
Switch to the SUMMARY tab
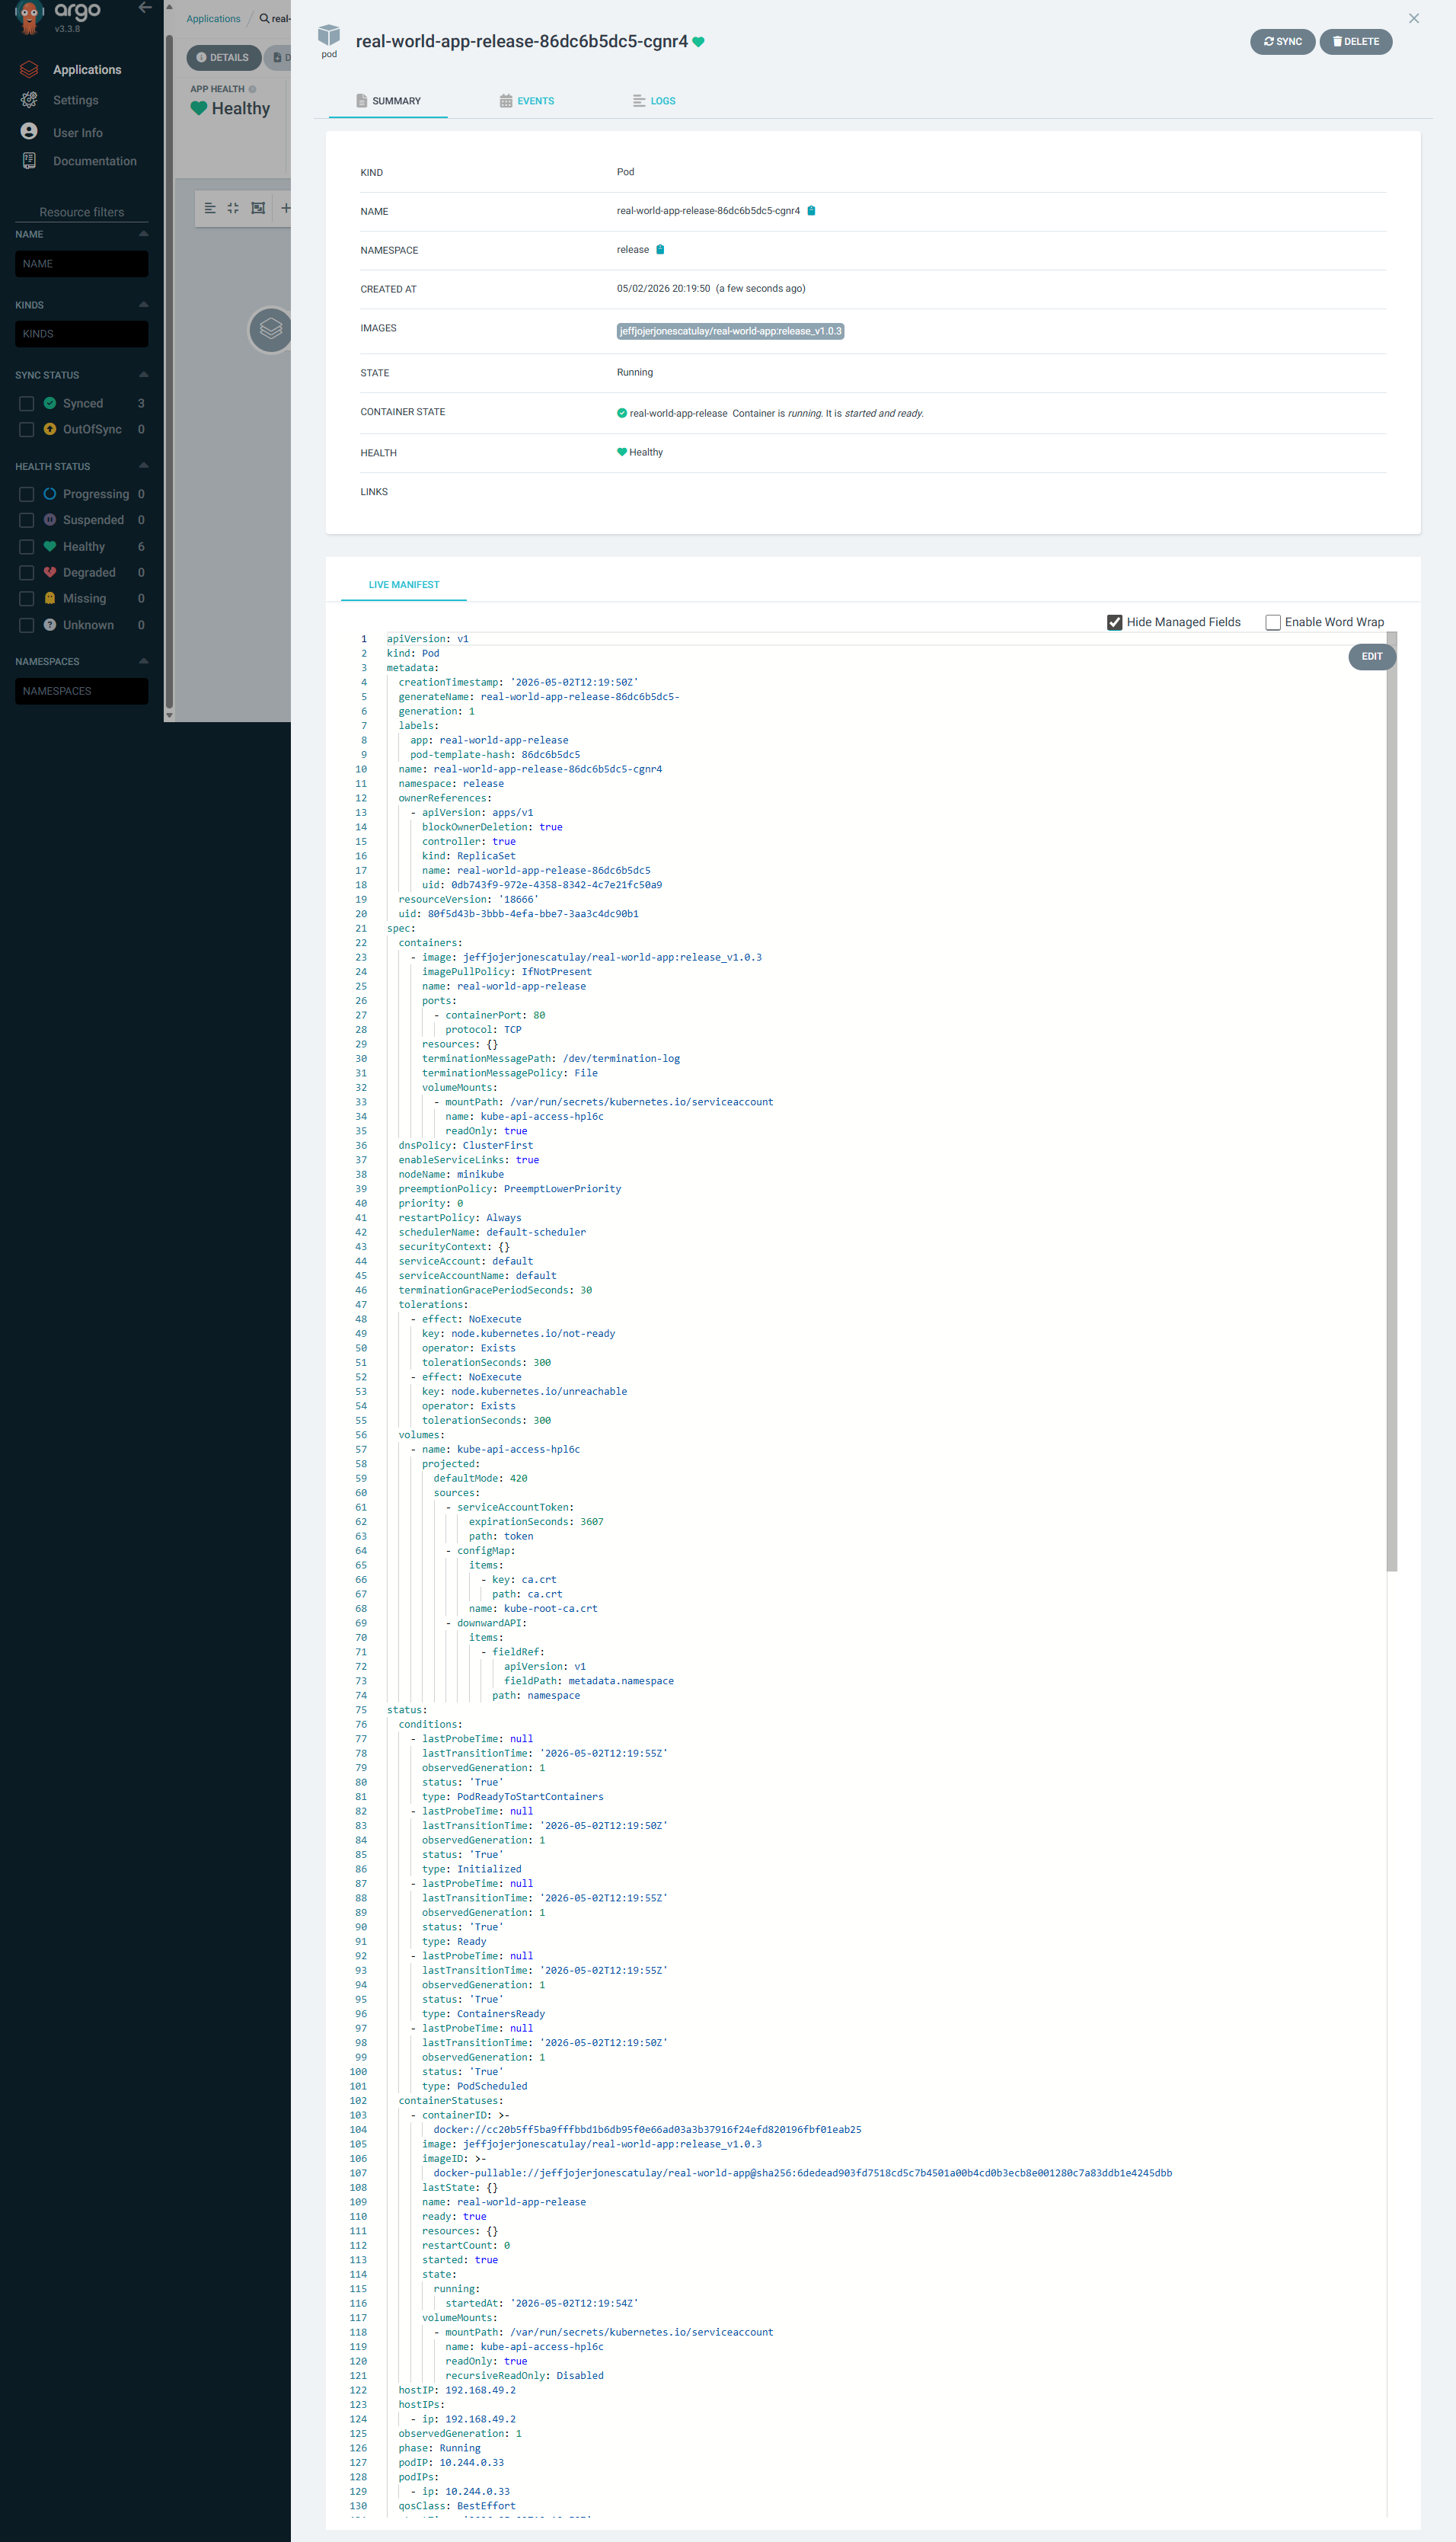[388, 101]
